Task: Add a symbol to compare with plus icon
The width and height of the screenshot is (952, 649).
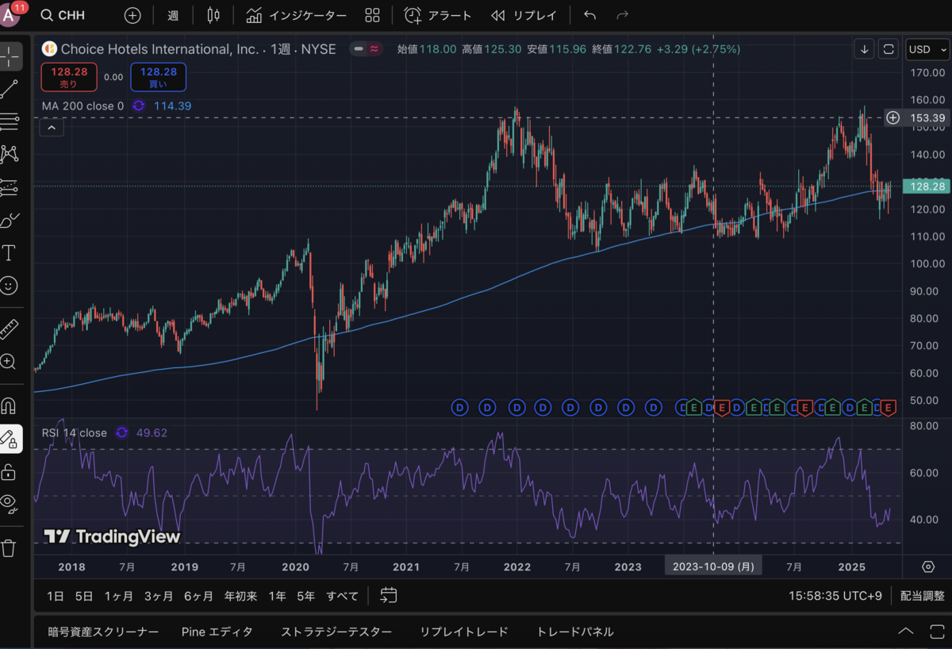Action: 132,15
